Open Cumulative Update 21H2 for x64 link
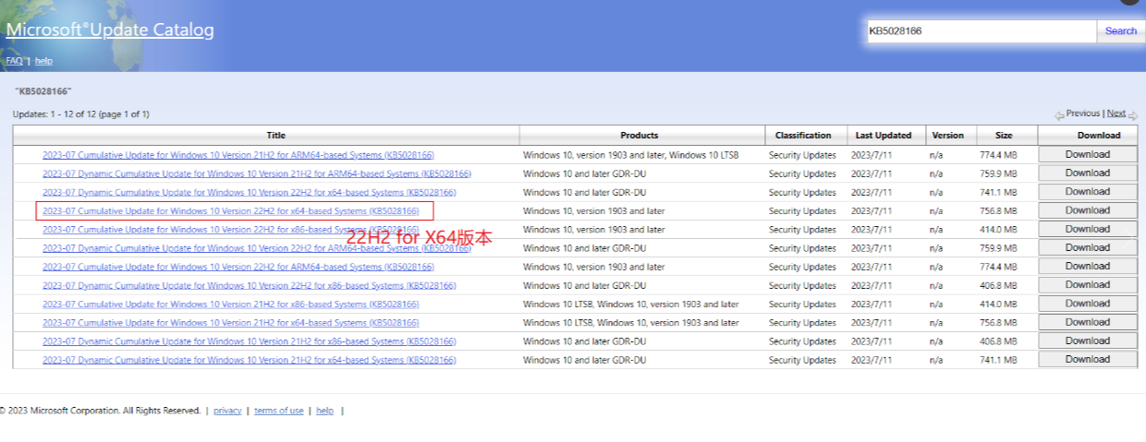The width and height of the screenshot is (1146, 442). [x=231, y=323]
